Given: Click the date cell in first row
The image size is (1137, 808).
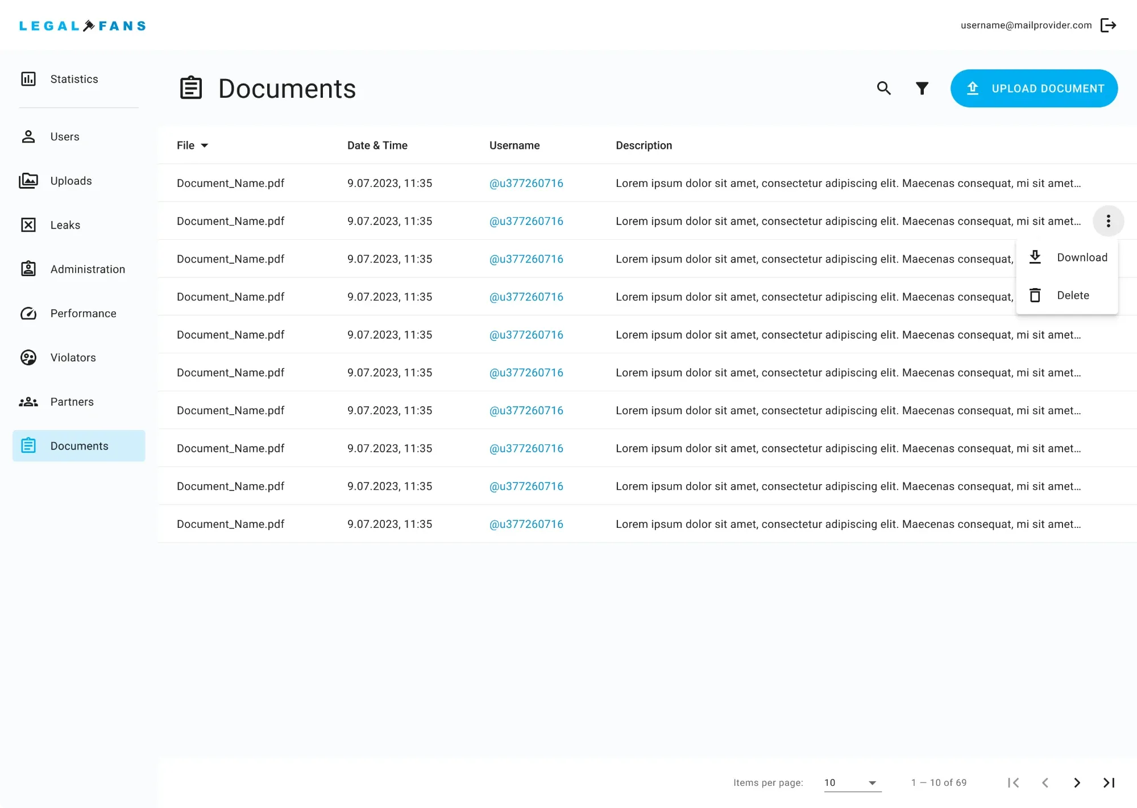Looking at the screenshot, I should 389,183.
